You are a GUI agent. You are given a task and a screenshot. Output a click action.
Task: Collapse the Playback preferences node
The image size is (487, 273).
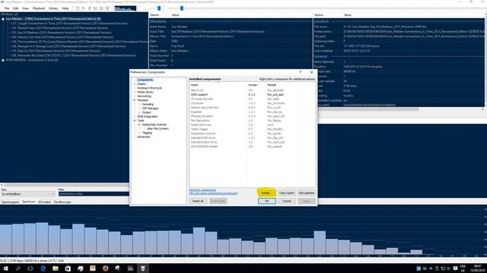(135, 100)
